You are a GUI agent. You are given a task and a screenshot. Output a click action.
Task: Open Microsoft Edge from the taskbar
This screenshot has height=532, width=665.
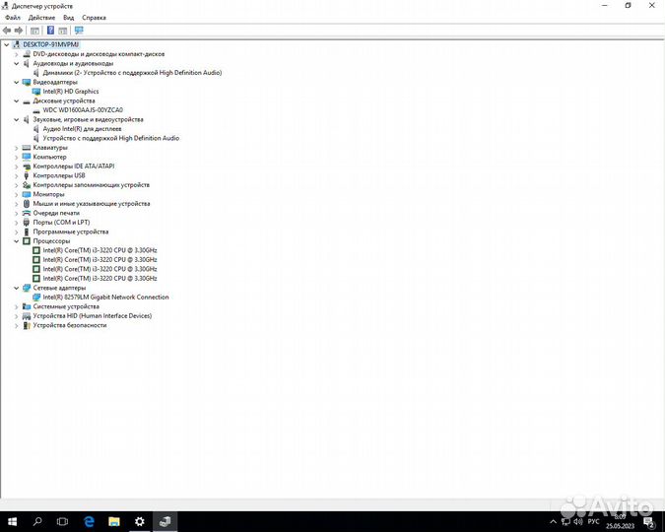[x=89, y=521]
